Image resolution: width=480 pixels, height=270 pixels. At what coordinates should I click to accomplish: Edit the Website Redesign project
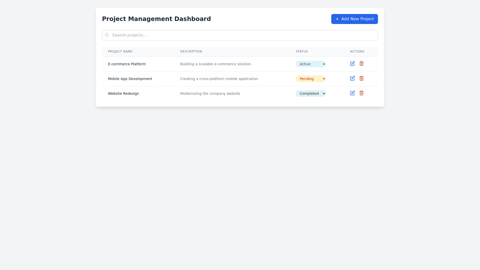[352, 93]
